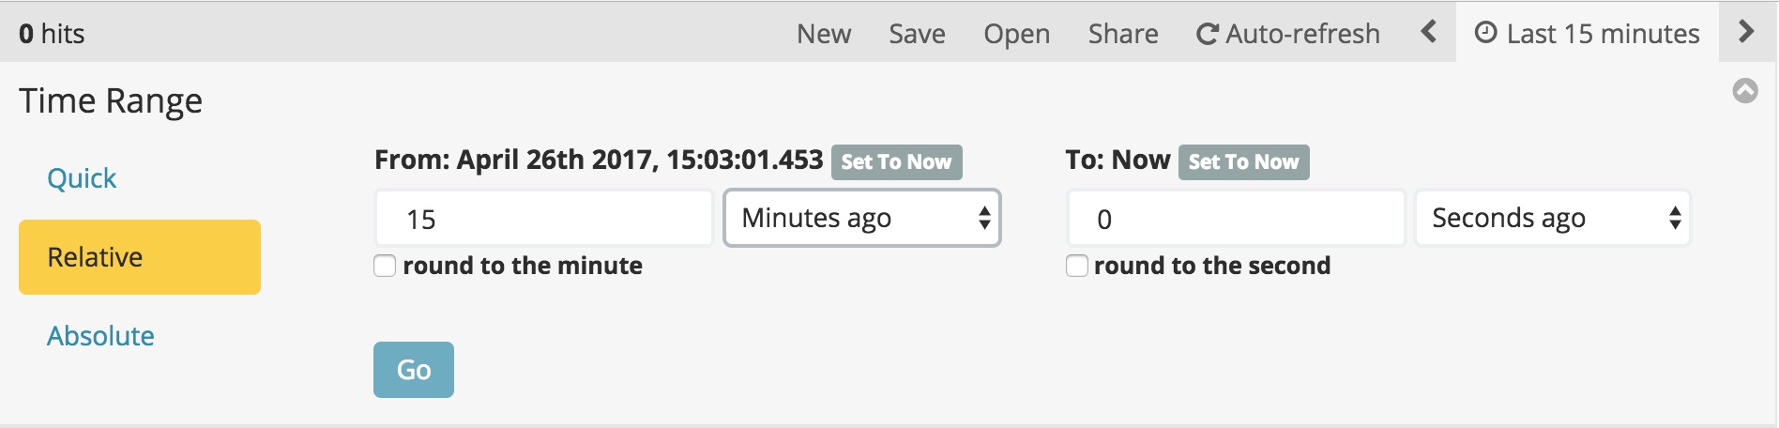Click the previous time range left chevron

coord(1428,32)
